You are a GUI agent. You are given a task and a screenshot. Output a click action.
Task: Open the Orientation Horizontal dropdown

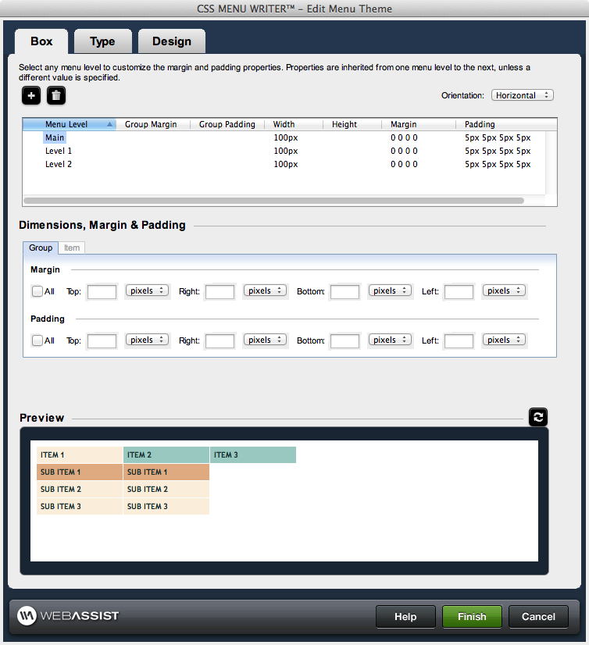pos(523,95)
